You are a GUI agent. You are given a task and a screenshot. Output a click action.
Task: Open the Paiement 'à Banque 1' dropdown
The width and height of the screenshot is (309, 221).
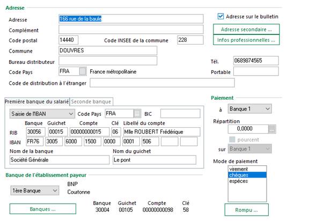click(x=249, y=109)
